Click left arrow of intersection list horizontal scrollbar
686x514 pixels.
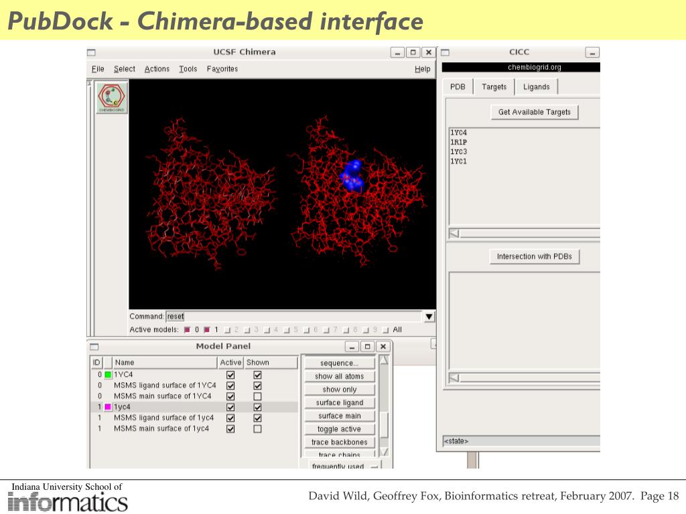[x=454, y=377]
